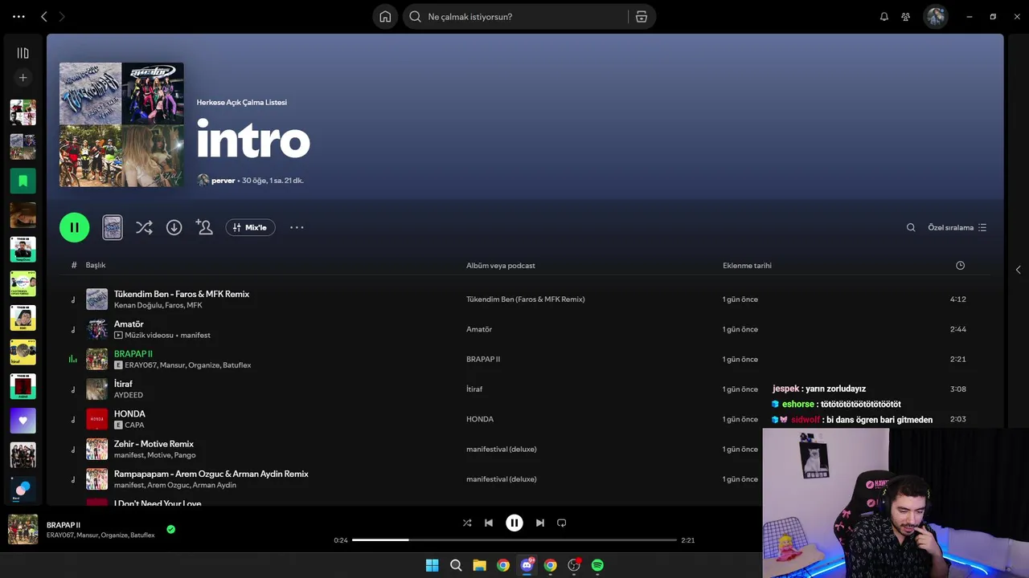Open artist CAPA link
1029x578 pixels.
point(134,425)
